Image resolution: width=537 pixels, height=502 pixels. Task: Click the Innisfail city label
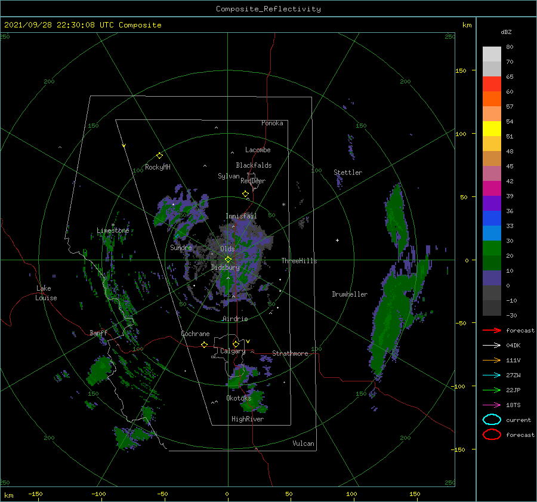(241, 216)
